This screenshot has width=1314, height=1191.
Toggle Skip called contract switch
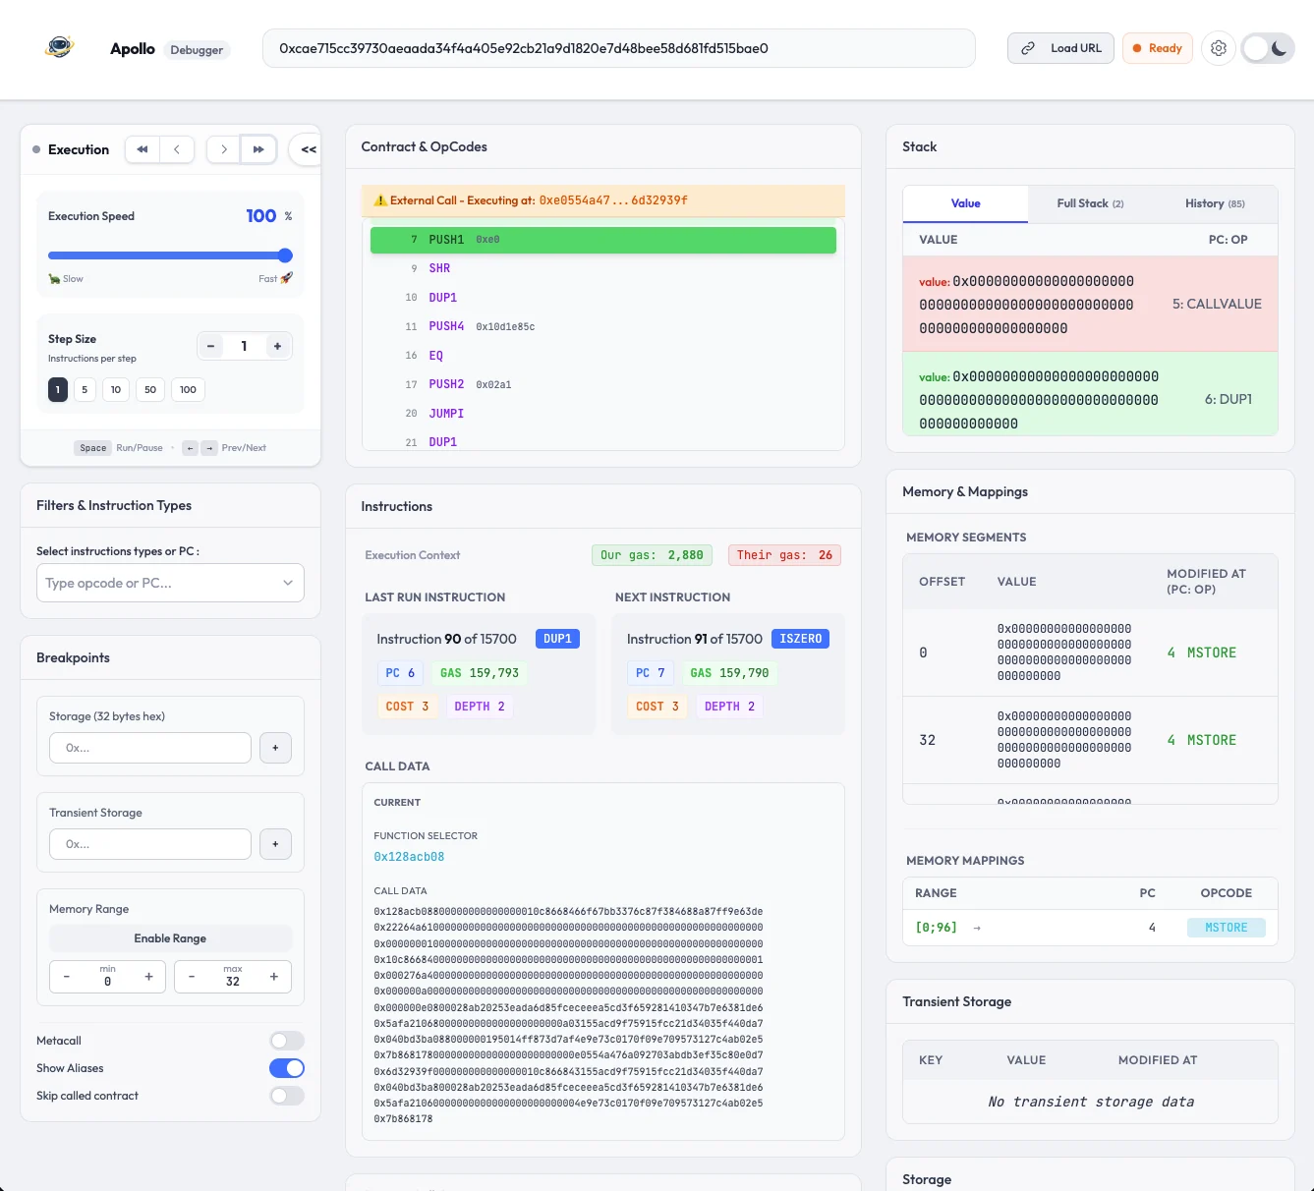[x=287, y=1096]
